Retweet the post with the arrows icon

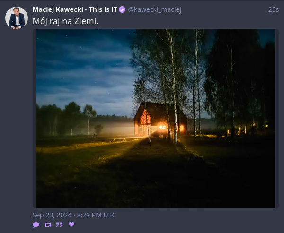click(48, 224)
